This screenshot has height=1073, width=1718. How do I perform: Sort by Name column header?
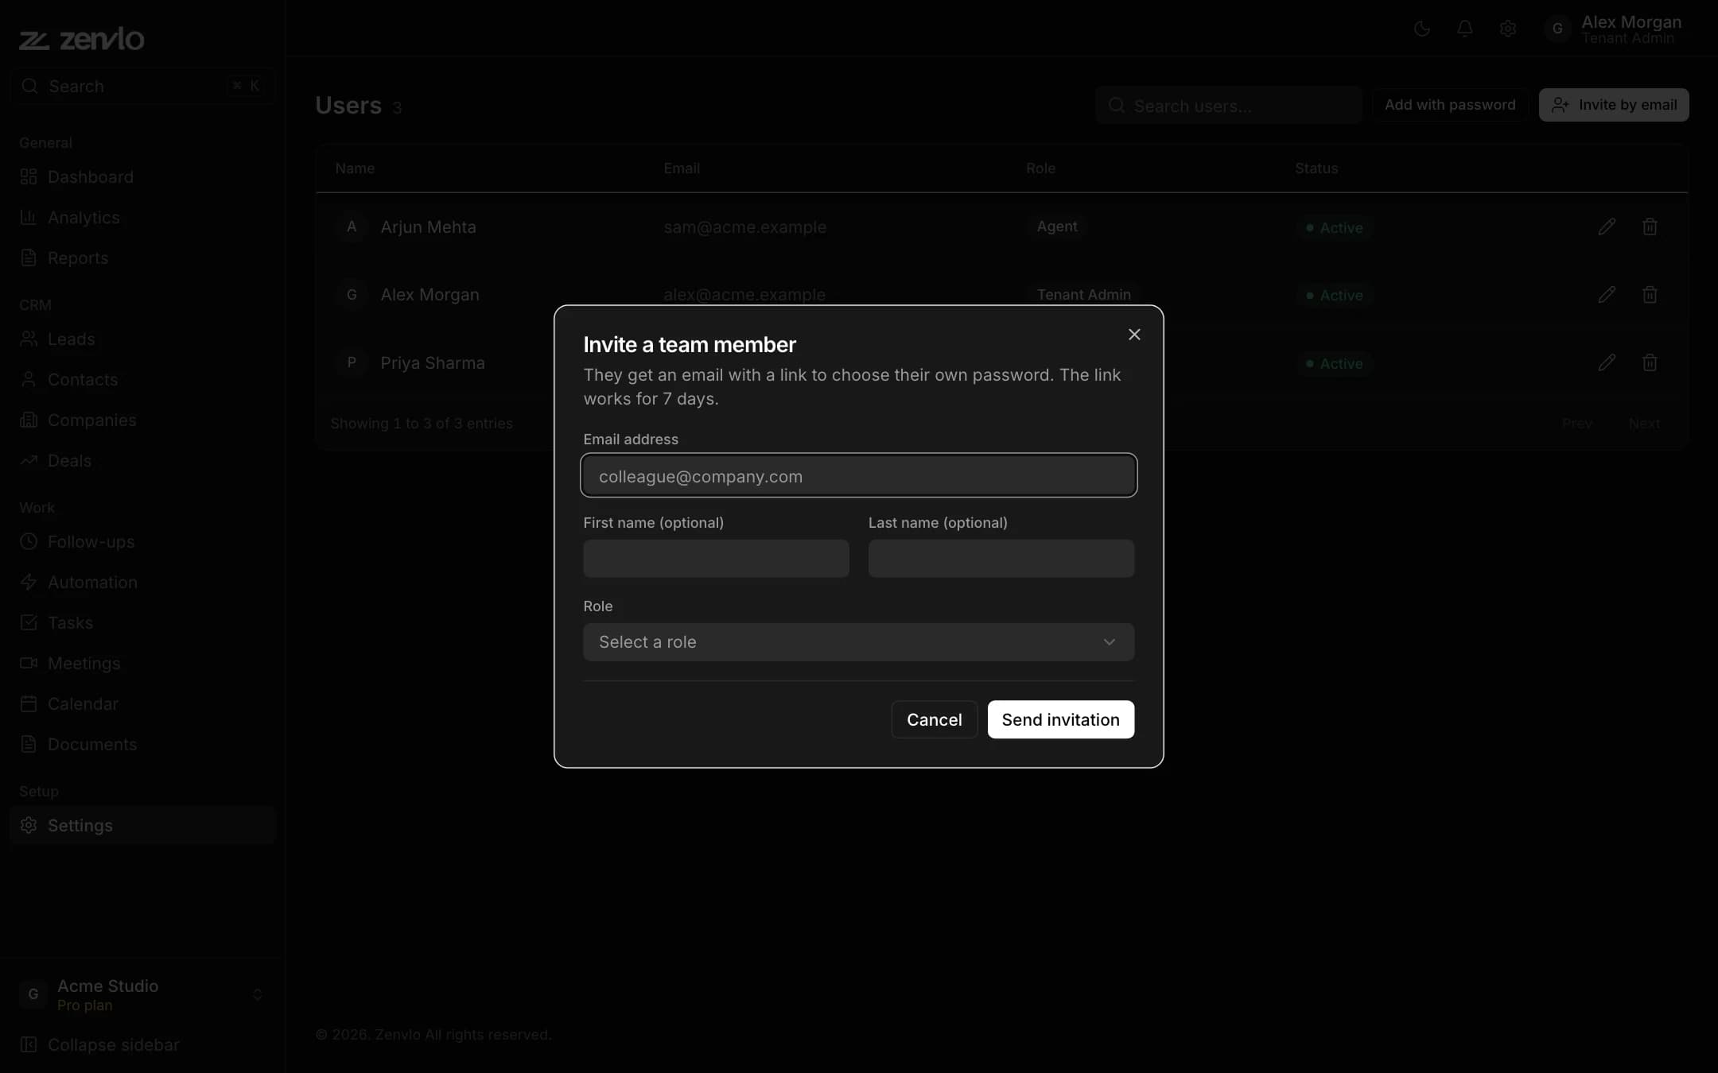pos(355,168)
